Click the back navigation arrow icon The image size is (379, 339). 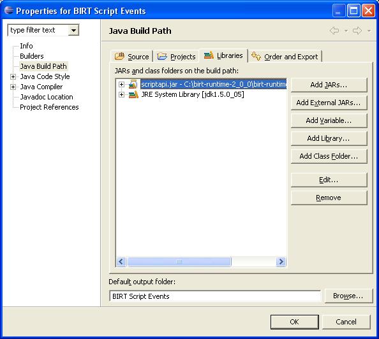334,31
